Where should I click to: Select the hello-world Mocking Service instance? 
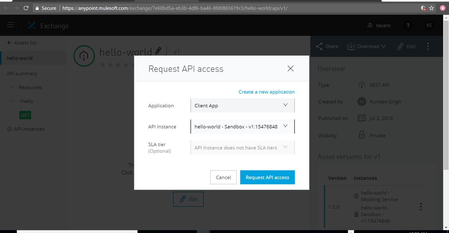click(x=379, y=196)
